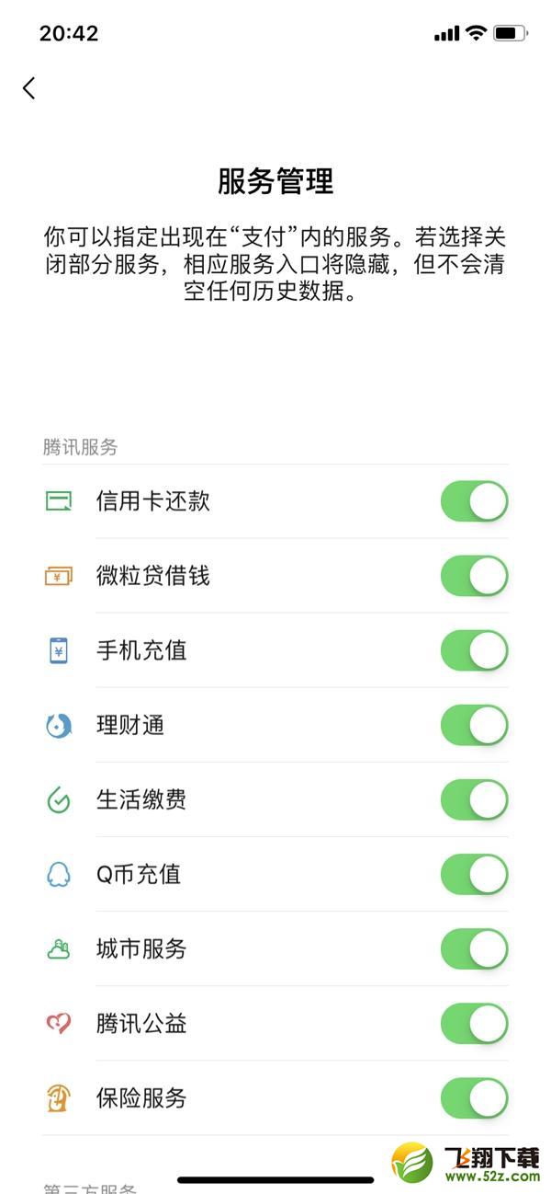Tap the back arrow icon
The image size is (551, 1194).
pos(29,88)
